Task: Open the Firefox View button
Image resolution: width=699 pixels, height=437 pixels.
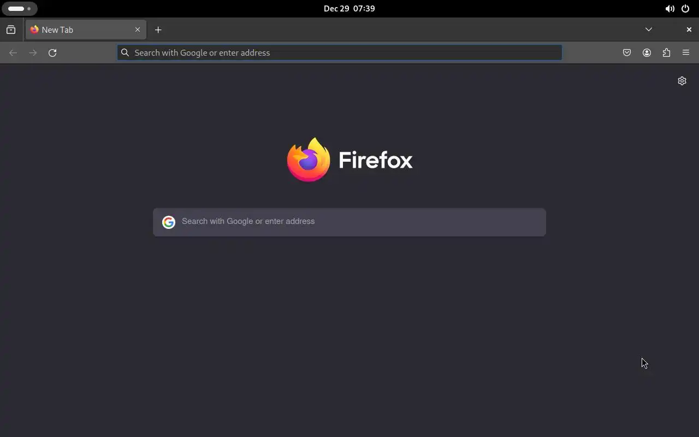Action: point(11,29)
